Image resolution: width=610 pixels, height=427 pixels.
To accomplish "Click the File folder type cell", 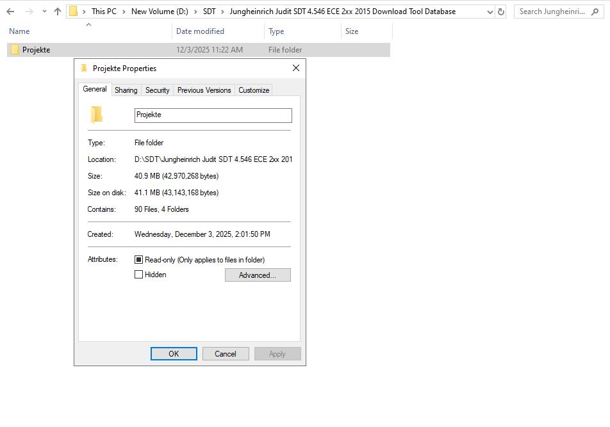I will 285,50.
